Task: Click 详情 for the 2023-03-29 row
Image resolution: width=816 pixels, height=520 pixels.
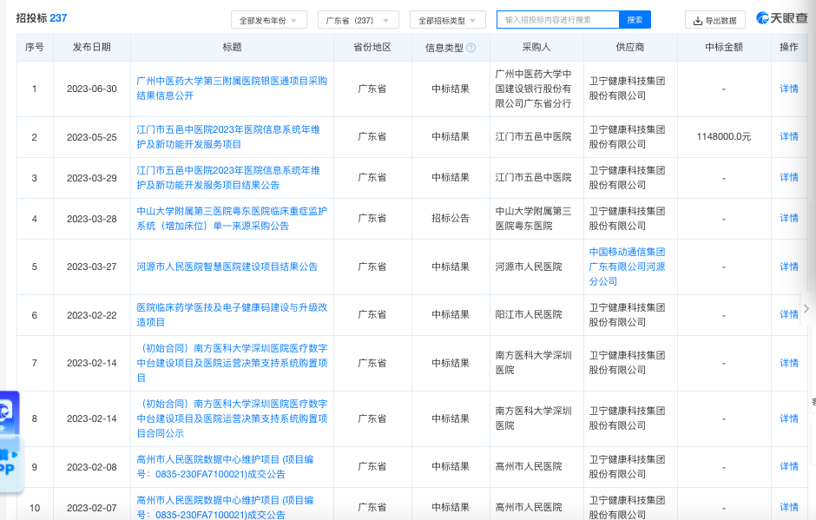Action: (x=789, y=177)
